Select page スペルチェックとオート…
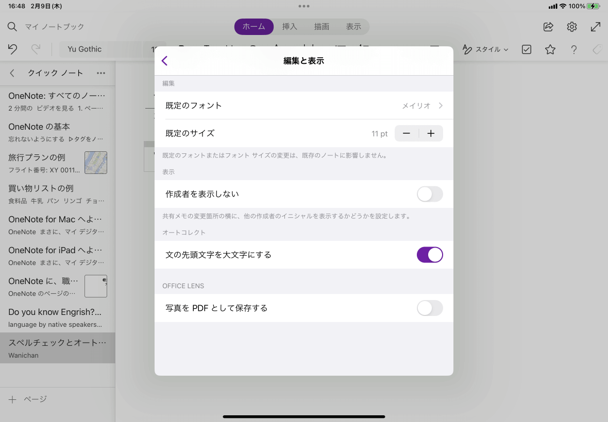 point(57,348)
